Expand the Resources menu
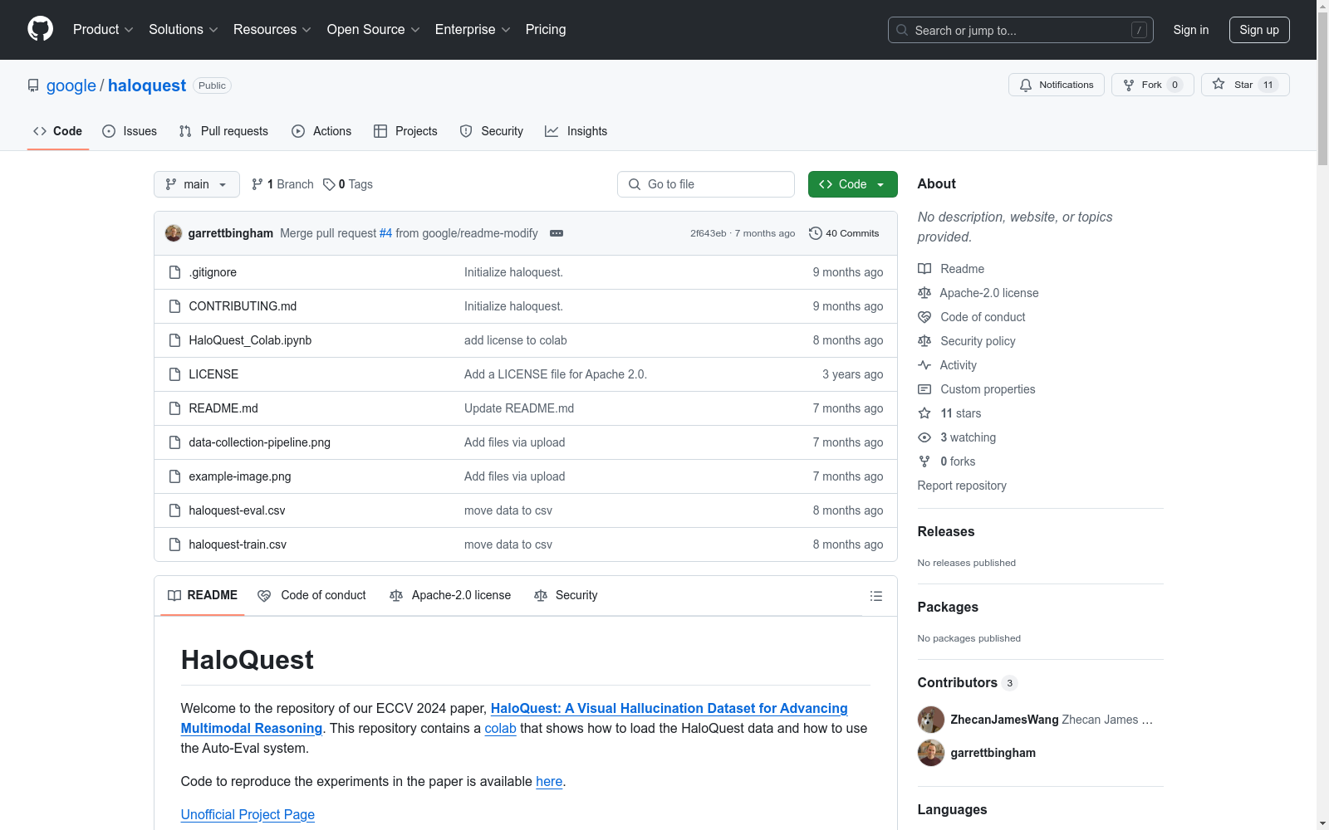 tap(272, 30)
